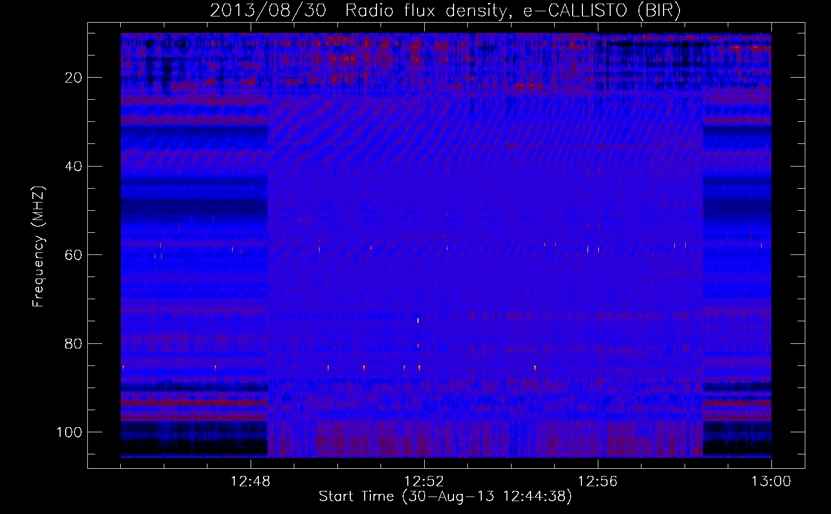The height and width of the screenshot is (514, 831).
Task: Click the 80 frequency tick label
Action: (73, 344)
